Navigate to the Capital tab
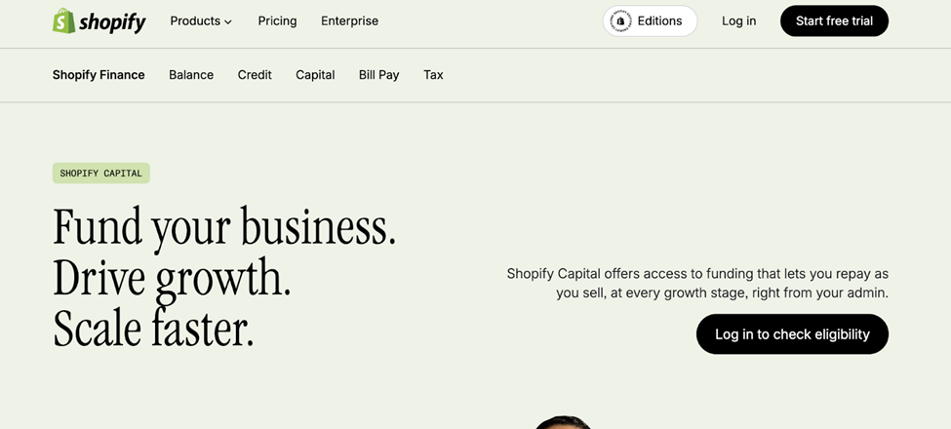 point(315,75)
